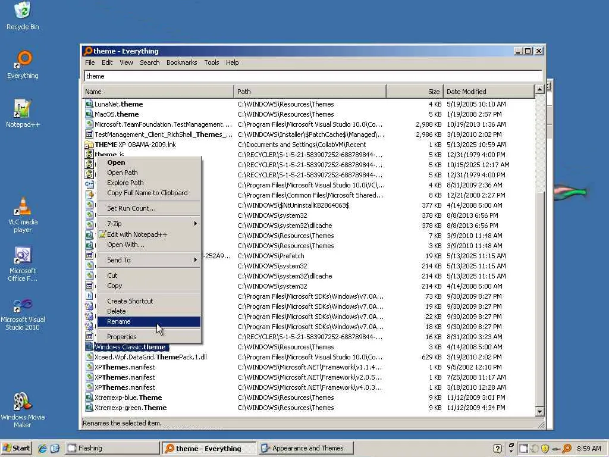Open the View menu
Viewport: 609px width, 457px height.
126,62
